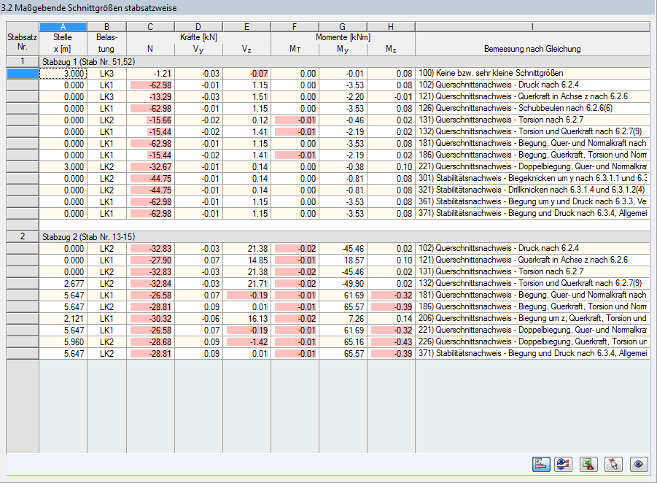
Task: Click the Momente [kNm] group header
Action: click(342, 36)
